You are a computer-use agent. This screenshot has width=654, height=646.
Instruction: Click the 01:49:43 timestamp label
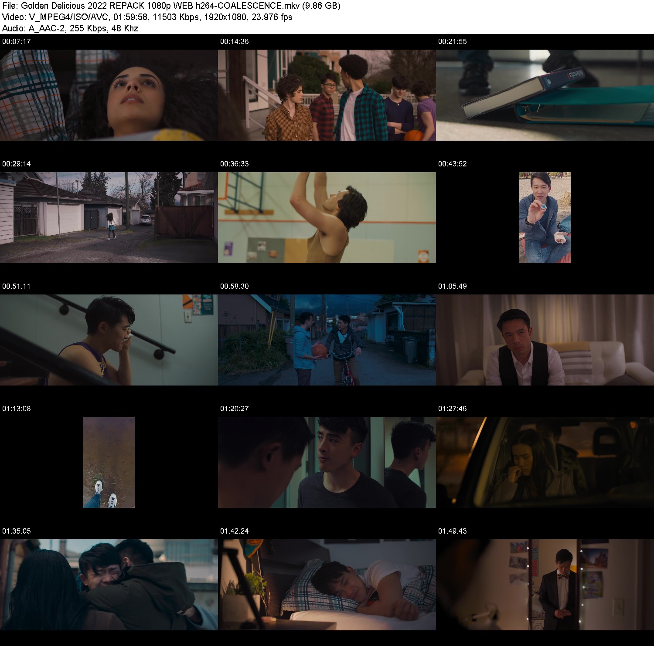453,531
